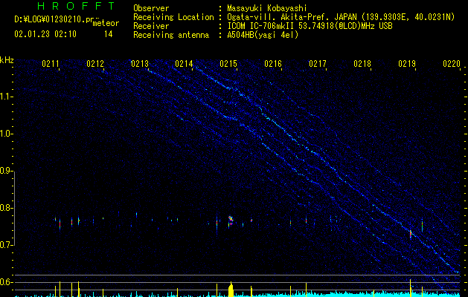
Task: Click the 0215 time marker
Action: 228,64
